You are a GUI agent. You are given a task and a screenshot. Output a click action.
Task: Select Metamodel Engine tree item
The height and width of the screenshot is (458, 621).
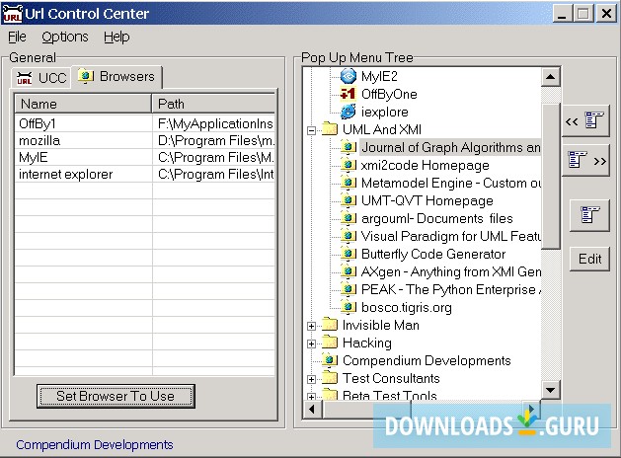(451, 183)
